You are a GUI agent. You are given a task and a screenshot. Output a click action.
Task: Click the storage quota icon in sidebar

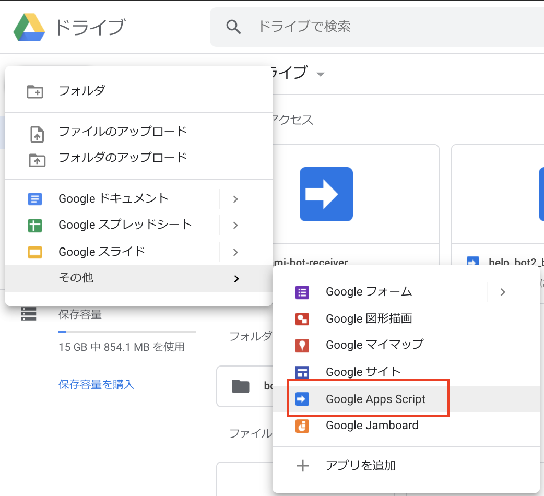pyautogui.click(x=29, y=313)
